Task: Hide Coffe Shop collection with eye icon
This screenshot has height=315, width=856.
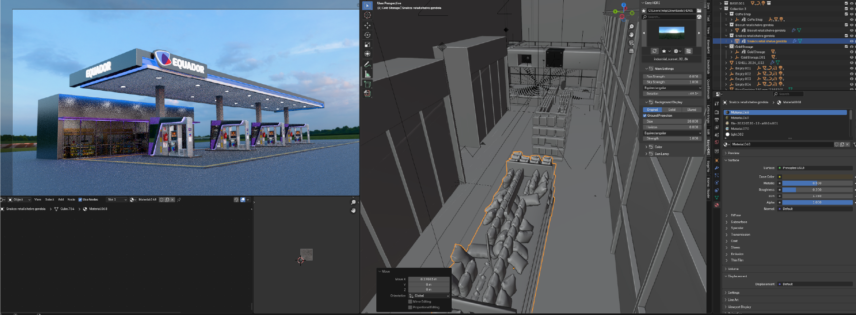Action: click(851, 14)
